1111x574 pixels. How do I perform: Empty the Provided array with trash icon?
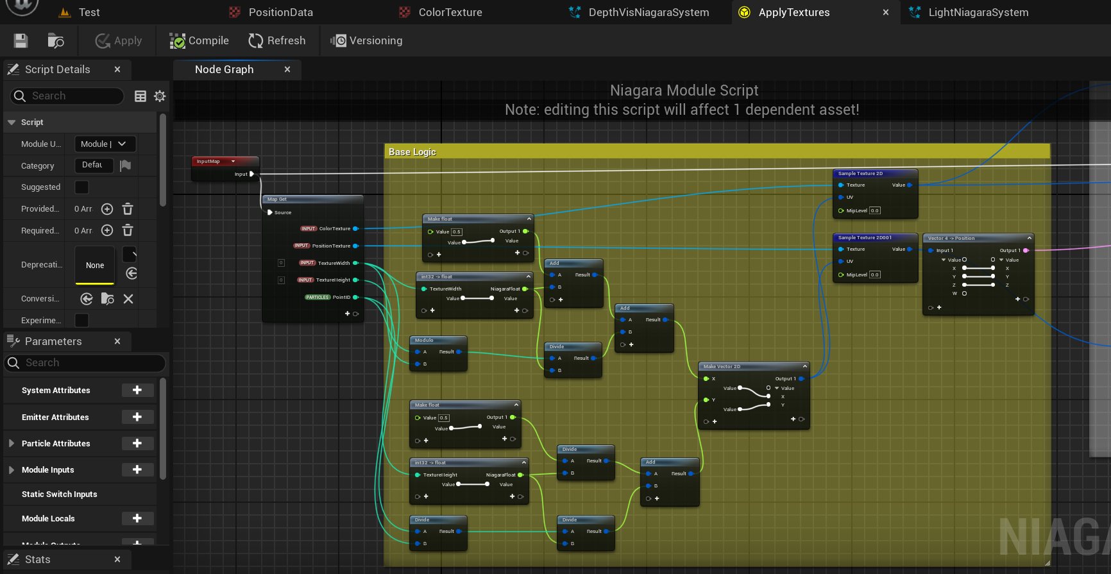128,209
